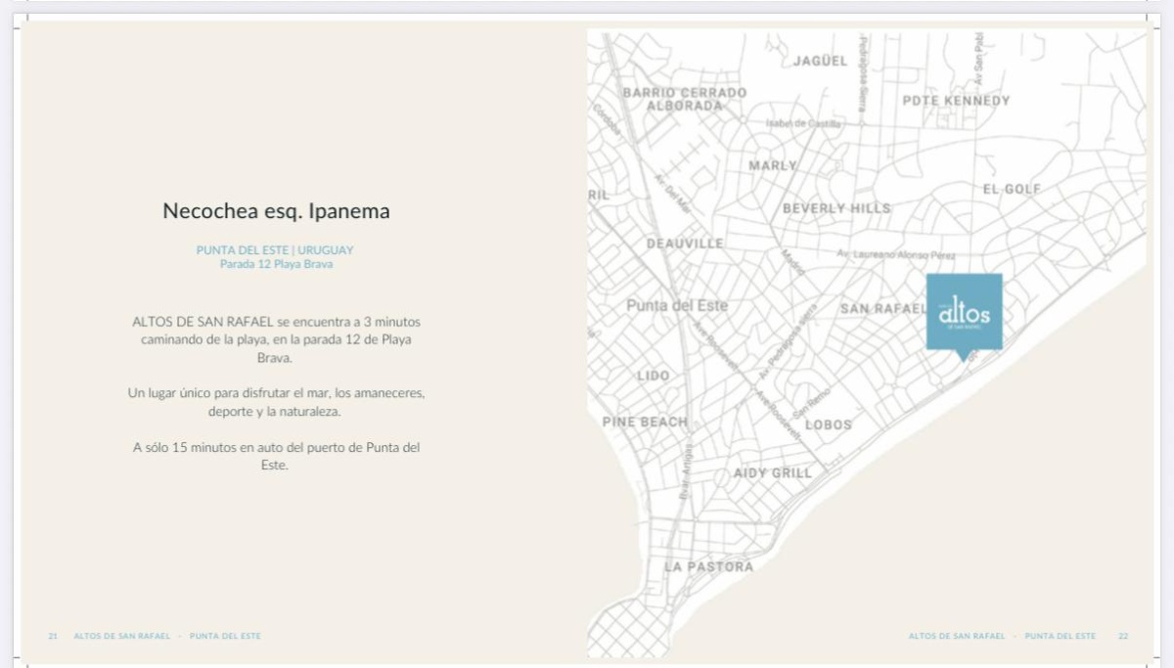Click the Necochea esq. Ipanema heading
This screenshot has width=1174, height=668.
pyautogui.click(x=276, y=211)
